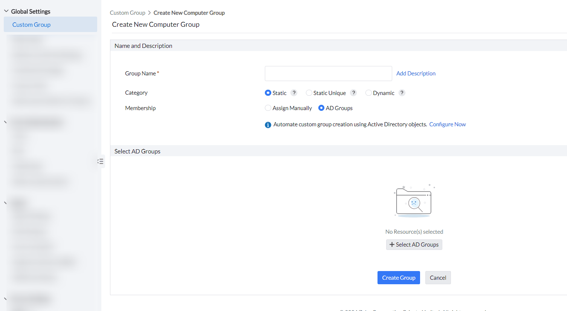This screenshot has height=311, width=567.
Task: Select Assign Manually membership option
Action: [x=268, y=108]
